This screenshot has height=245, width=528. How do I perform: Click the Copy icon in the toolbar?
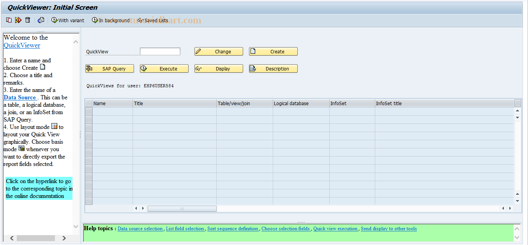(x=9, y=20)
